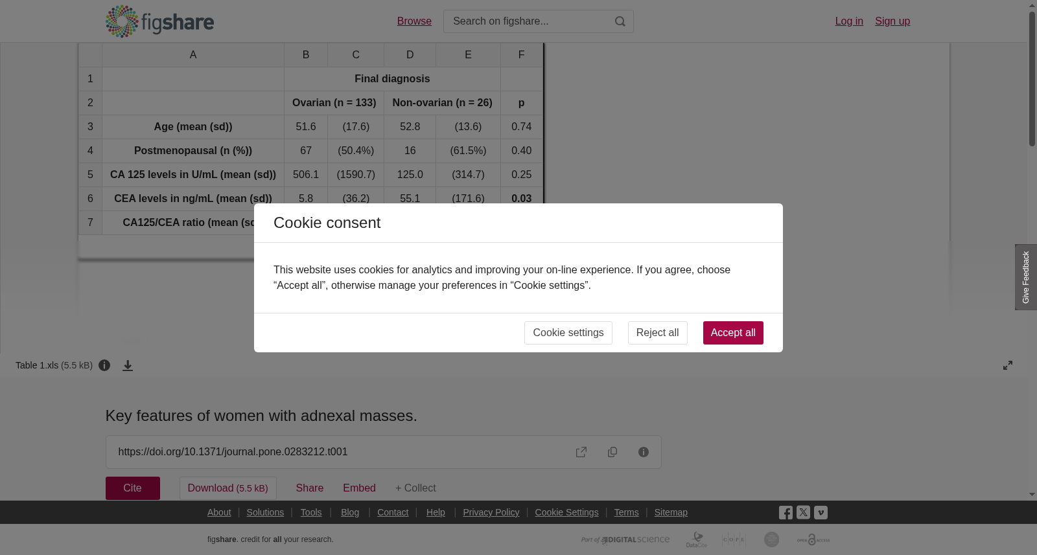Viewport: 1037px width, 555px height.
Task: Open DOI link in new tab icon
Action: (581, 452)
